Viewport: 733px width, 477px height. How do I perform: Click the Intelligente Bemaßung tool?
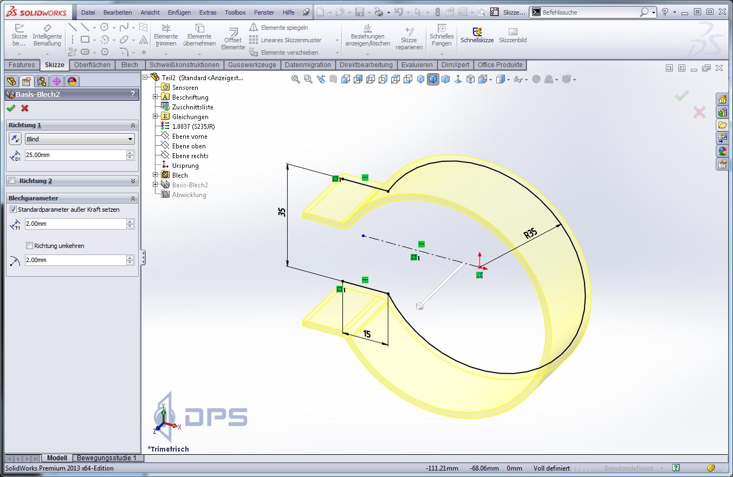click(x=47, y=35)
